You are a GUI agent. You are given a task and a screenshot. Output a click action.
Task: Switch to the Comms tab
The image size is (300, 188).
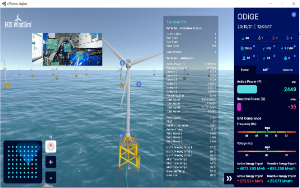(288, 70)
